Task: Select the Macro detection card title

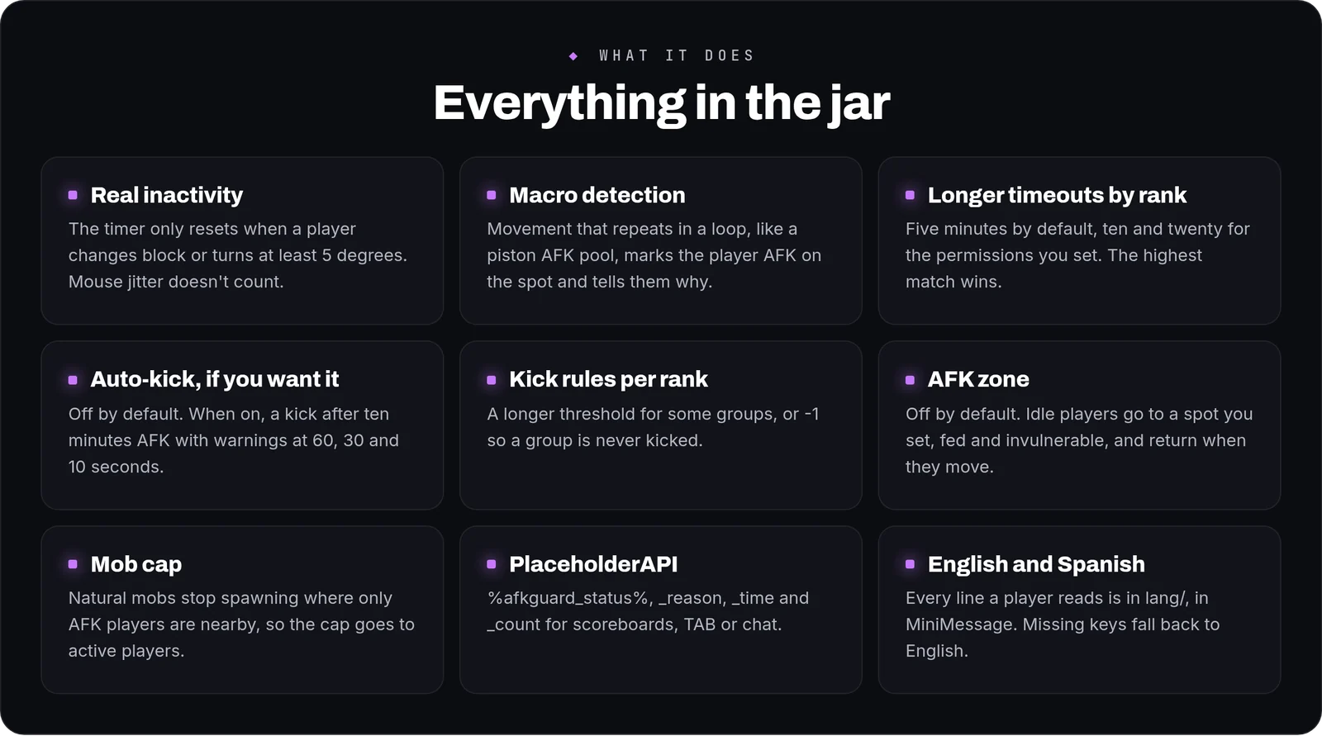Action: tap(597, 196)
